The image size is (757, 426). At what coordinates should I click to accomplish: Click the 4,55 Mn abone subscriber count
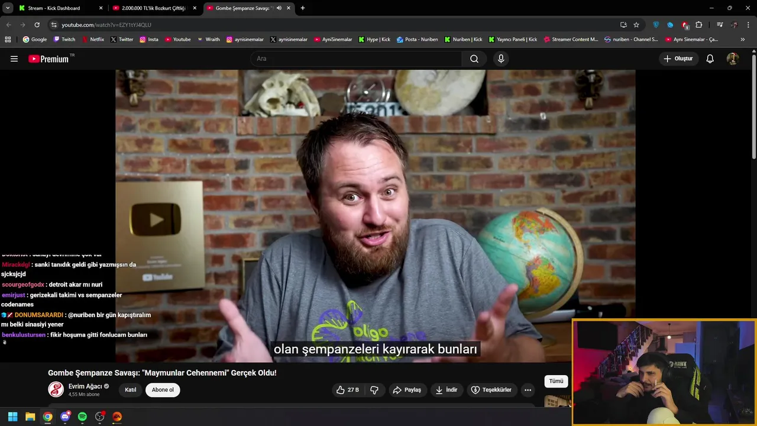point(84,395)
